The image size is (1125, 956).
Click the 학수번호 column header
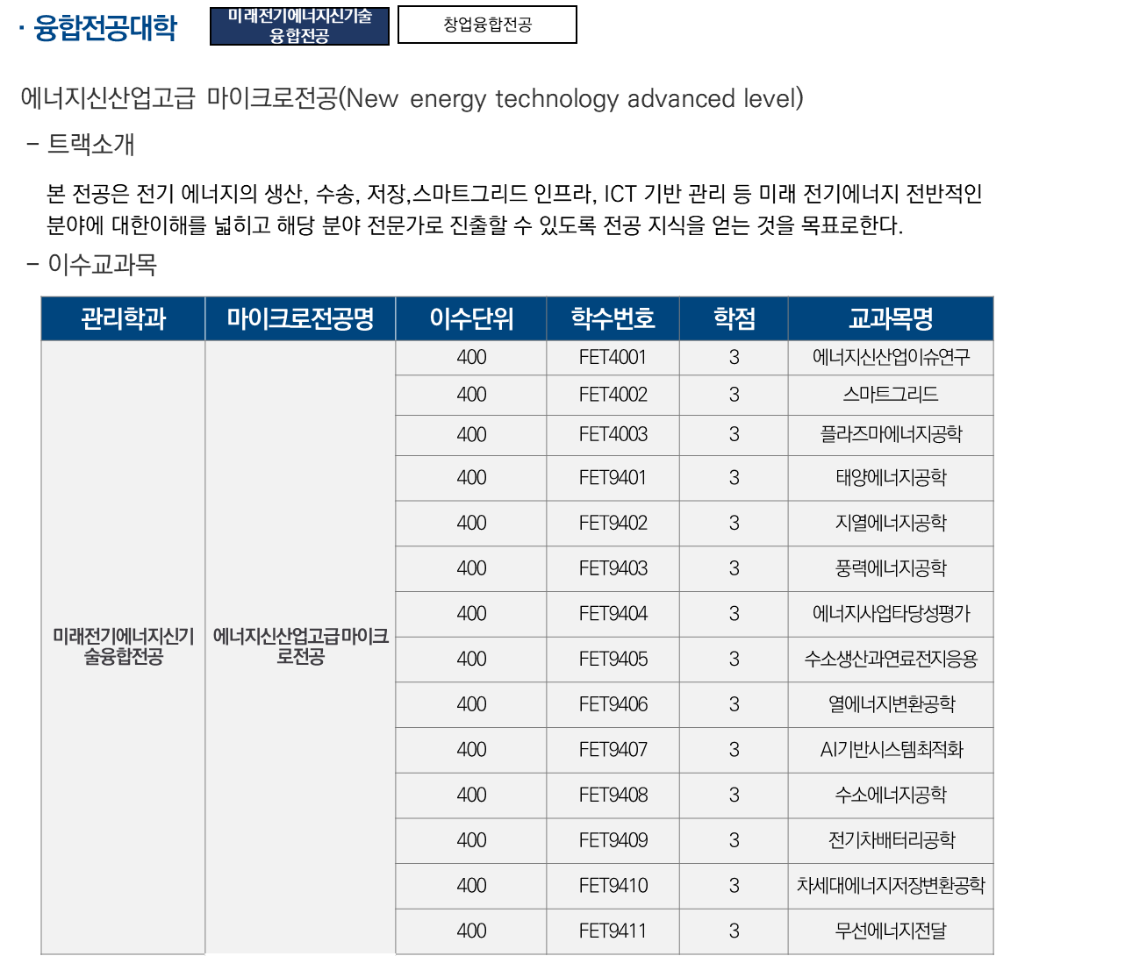click(x=613, y=318)
